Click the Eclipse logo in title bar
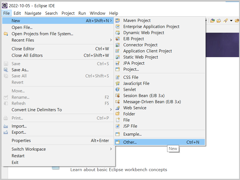240x180 pixels. tap(5, 6)
